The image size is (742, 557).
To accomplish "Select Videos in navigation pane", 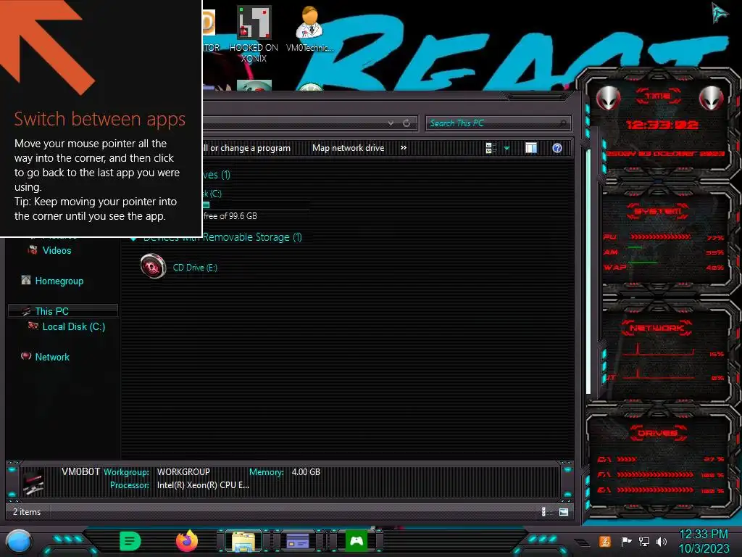I will pos(57,250).
